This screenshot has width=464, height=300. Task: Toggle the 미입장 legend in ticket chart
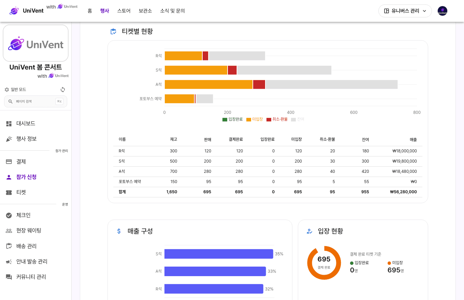255,119
